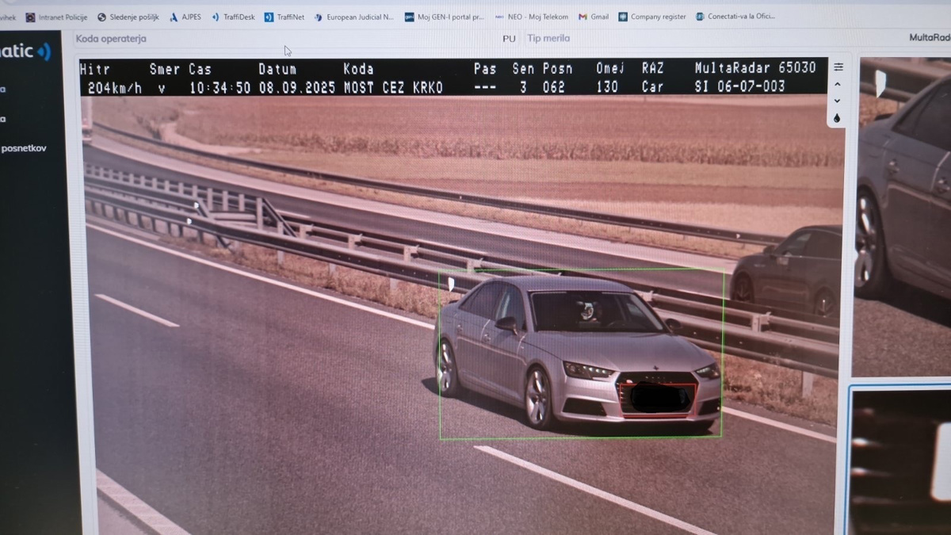Open Sledenje pošiljk bookmark
This screenshot has width=951, height=535.
(128, 17)
